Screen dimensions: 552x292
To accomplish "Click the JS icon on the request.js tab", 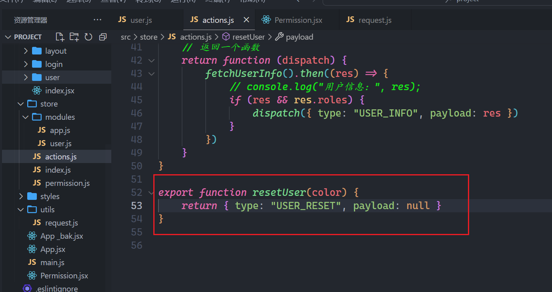I will 350,20.
